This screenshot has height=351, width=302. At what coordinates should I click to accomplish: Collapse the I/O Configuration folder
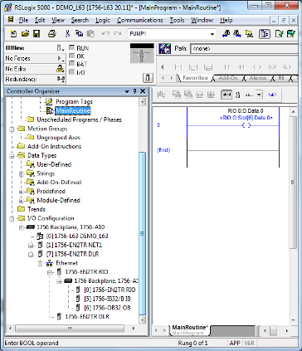click(x=12, y=219)
